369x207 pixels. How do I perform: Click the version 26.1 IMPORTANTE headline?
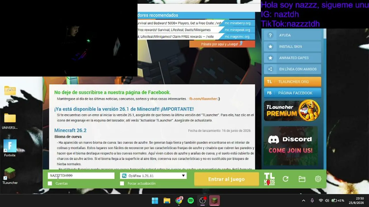click(x=124, y=109)
